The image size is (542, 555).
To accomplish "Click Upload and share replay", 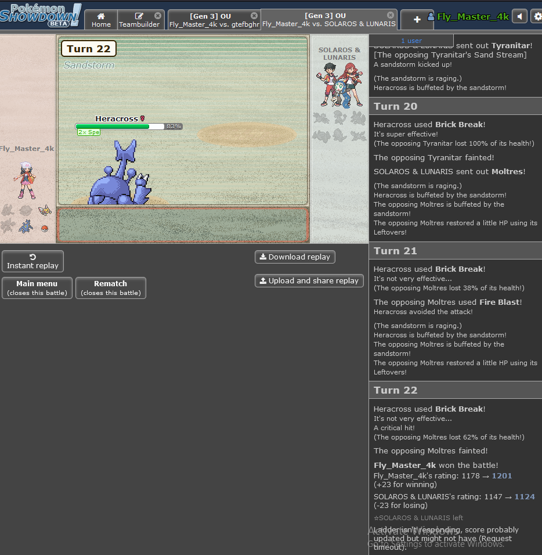I will 309,281.
